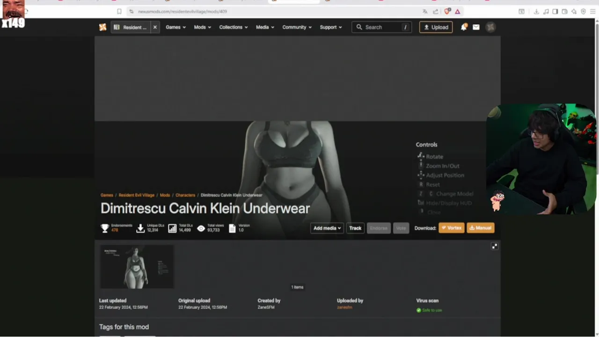Click the Characters breadcrumb link
This screenshot has width=599, height=337.
click(x=185, y=195)
